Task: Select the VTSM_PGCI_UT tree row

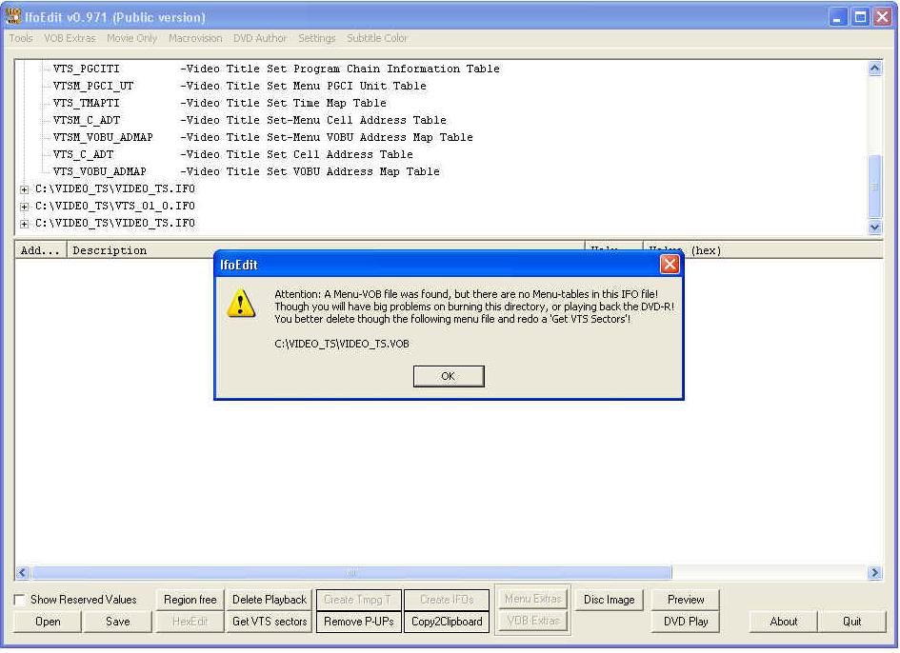Action: click(239, 86)
